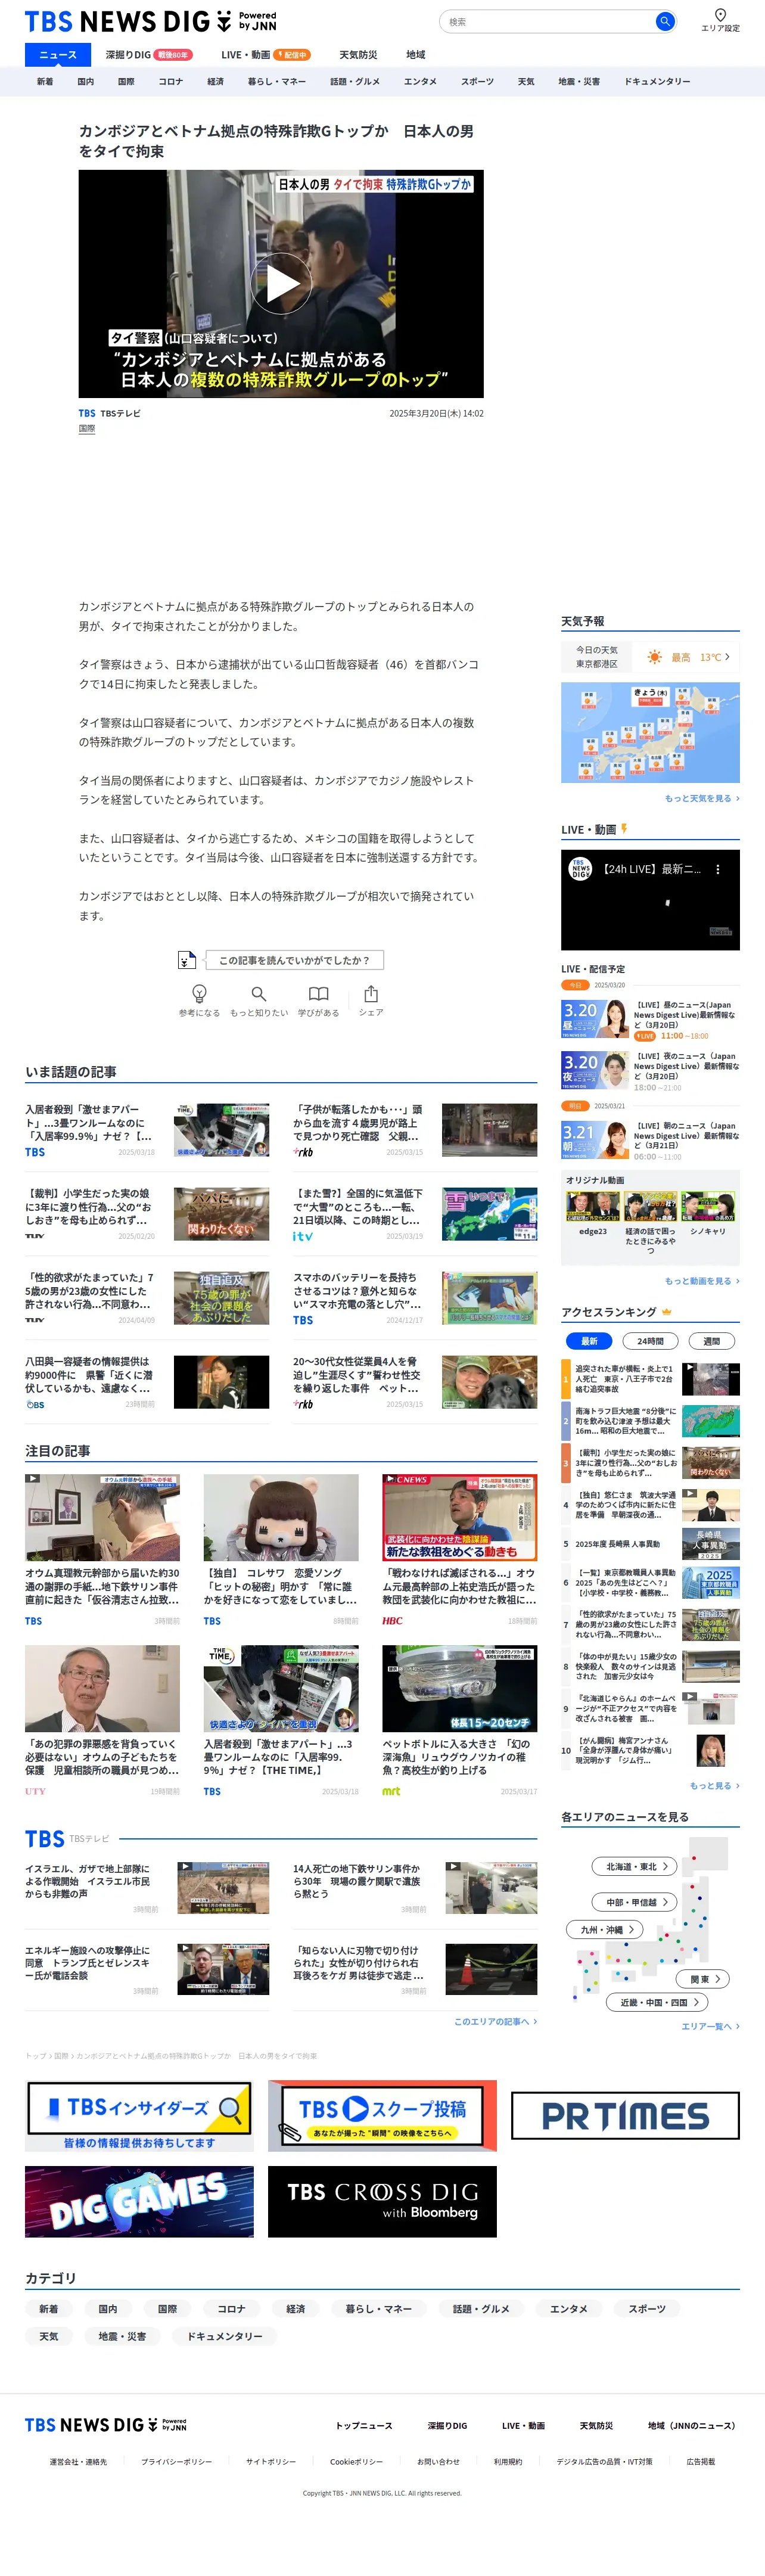Open 利用規約 footer link
This screenshot has width=765, height=2576.
pyautogui.click(x=508, y=2462)
